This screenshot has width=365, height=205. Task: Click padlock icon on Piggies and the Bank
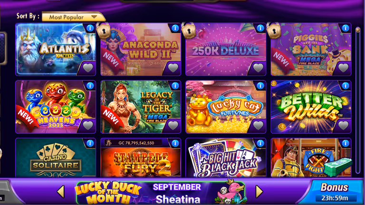[274, 30]
